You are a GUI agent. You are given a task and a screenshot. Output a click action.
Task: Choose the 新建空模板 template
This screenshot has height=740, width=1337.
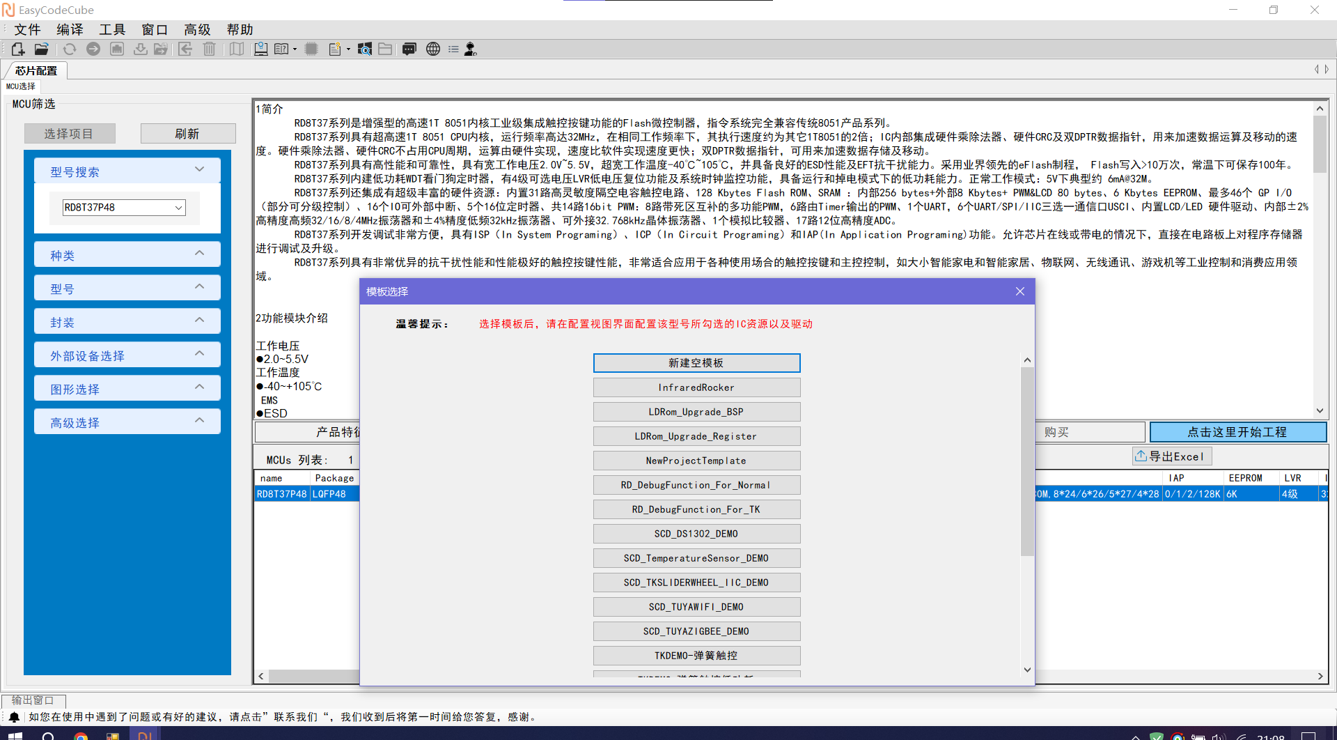point(696,363)
